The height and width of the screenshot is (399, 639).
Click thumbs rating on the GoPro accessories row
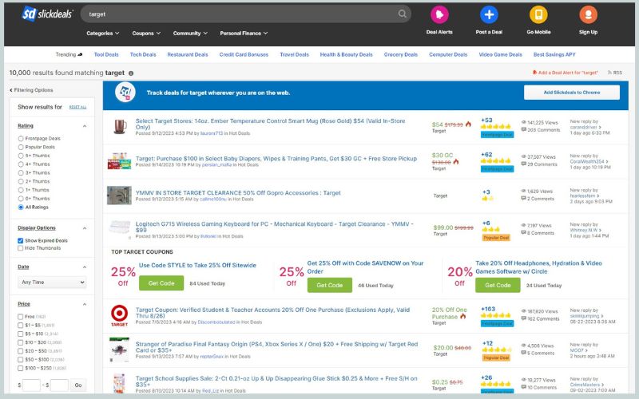(x=487, y=199)
